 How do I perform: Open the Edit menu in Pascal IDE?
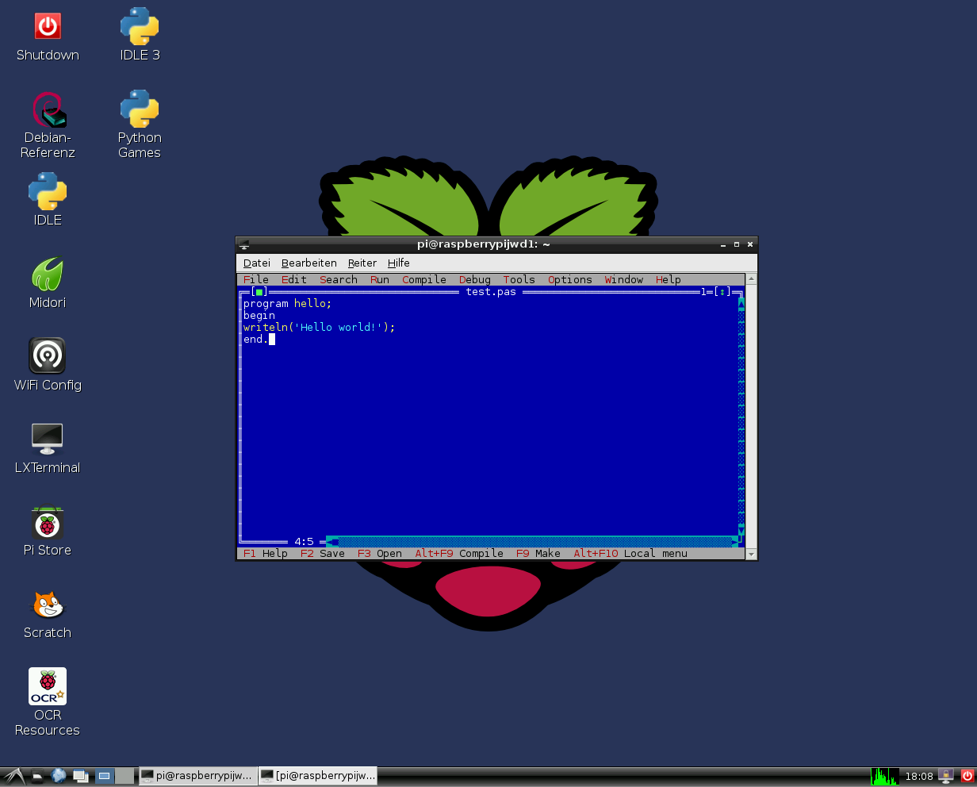294,279
